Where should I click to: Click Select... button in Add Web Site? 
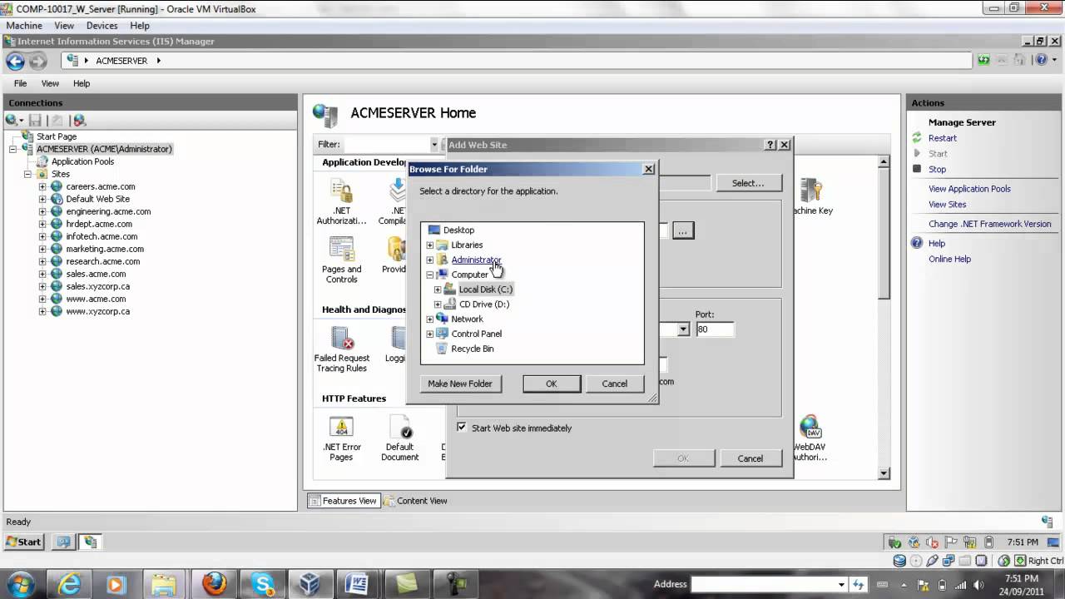tap(747, 183)
